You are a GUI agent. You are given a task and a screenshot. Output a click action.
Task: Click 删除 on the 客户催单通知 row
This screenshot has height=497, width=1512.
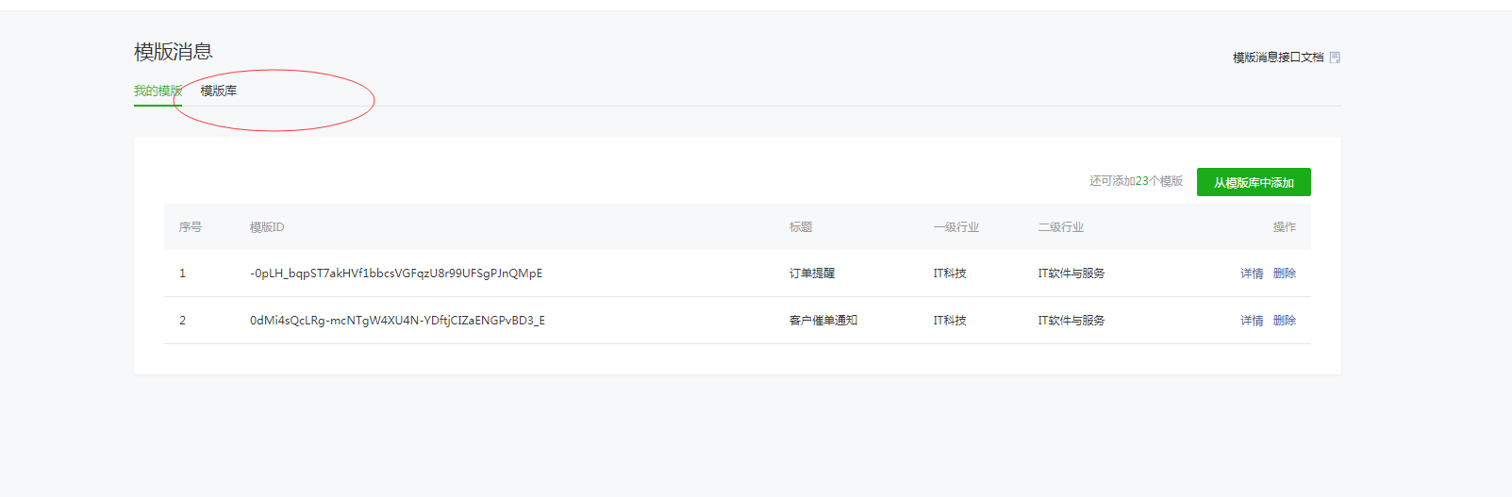[1284, 321]
